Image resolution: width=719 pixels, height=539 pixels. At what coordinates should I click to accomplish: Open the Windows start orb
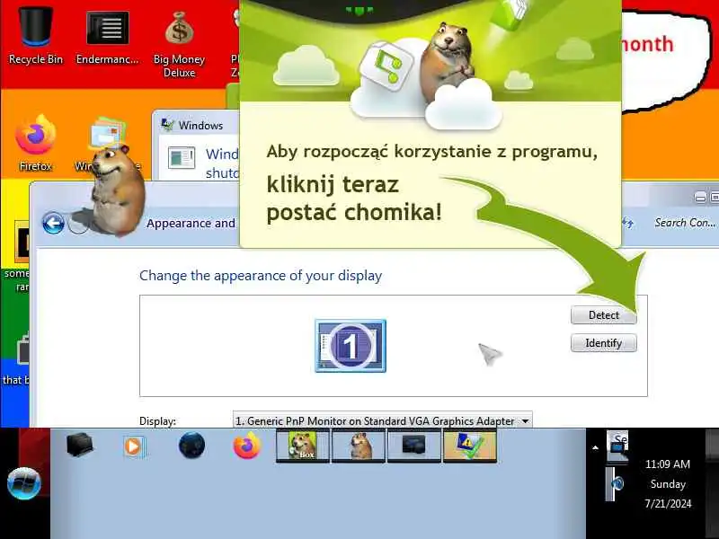coord(24,483)
